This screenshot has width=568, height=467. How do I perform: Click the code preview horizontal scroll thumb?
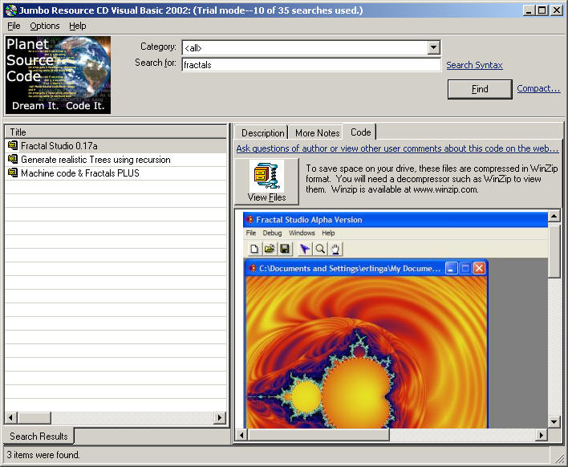click(x=318, y=435)
